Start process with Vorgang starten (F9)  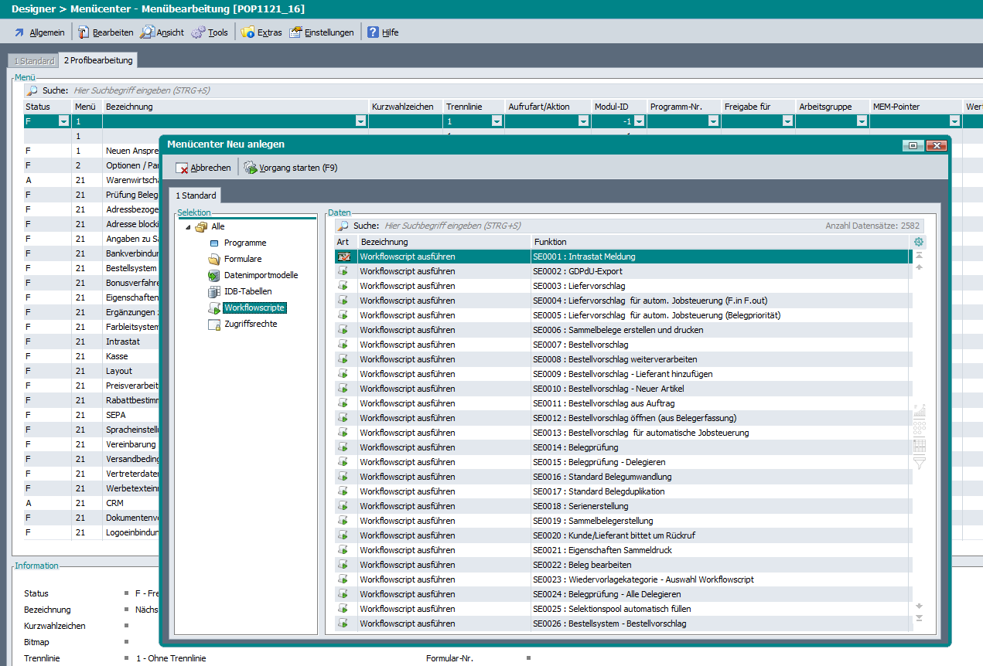(x=291, y=168)
